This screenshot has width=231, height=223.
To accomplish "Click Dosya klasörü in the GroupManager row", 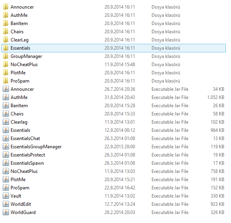I will coord(166,56).
